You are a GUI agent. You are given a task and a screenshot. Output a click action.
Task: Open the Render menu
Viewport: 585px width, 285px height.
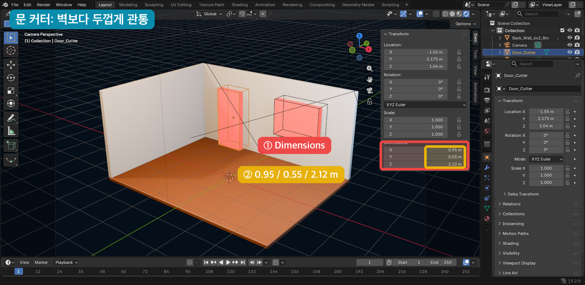point(44,5)
